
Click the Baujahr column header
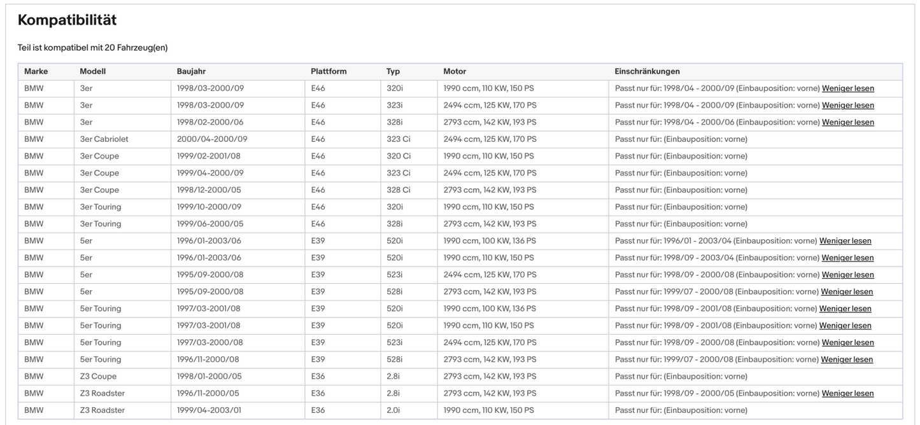[x=191, y=71]
